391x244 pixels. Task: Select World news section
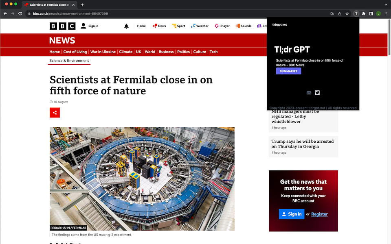150,52
